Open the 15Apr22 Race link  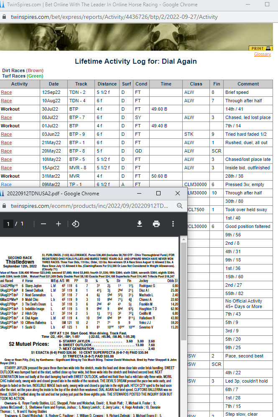pos(6,168)
